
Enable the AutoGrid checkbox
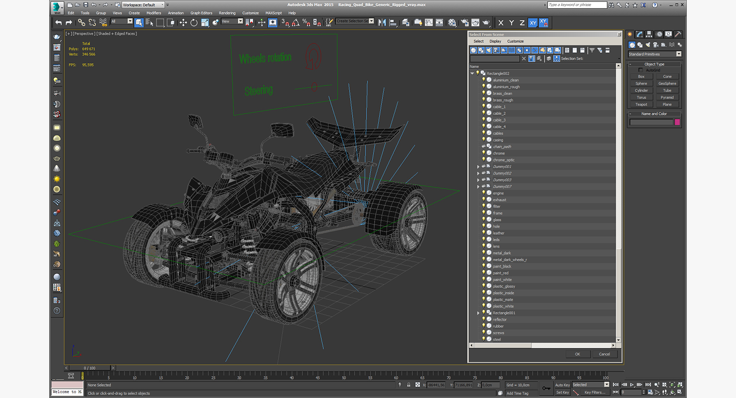click(641, 70)
